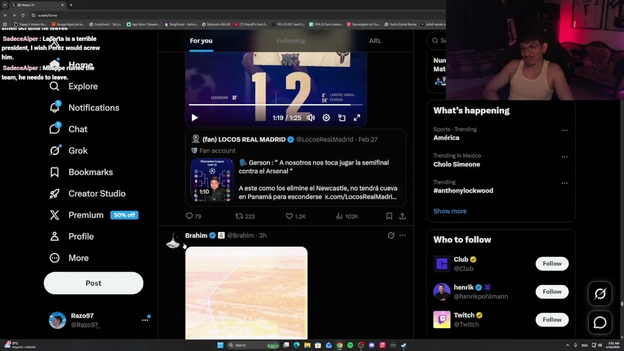Screen dimensions: 624x351
Task: Open the Notifications bell in sidebar
Action: (84, 108)
